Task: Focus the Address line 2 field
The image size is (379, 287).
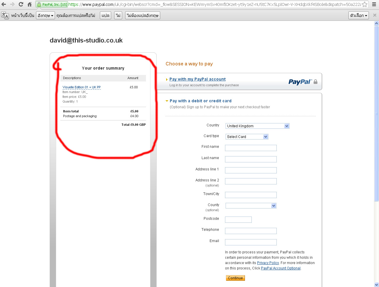Action: 251,181
